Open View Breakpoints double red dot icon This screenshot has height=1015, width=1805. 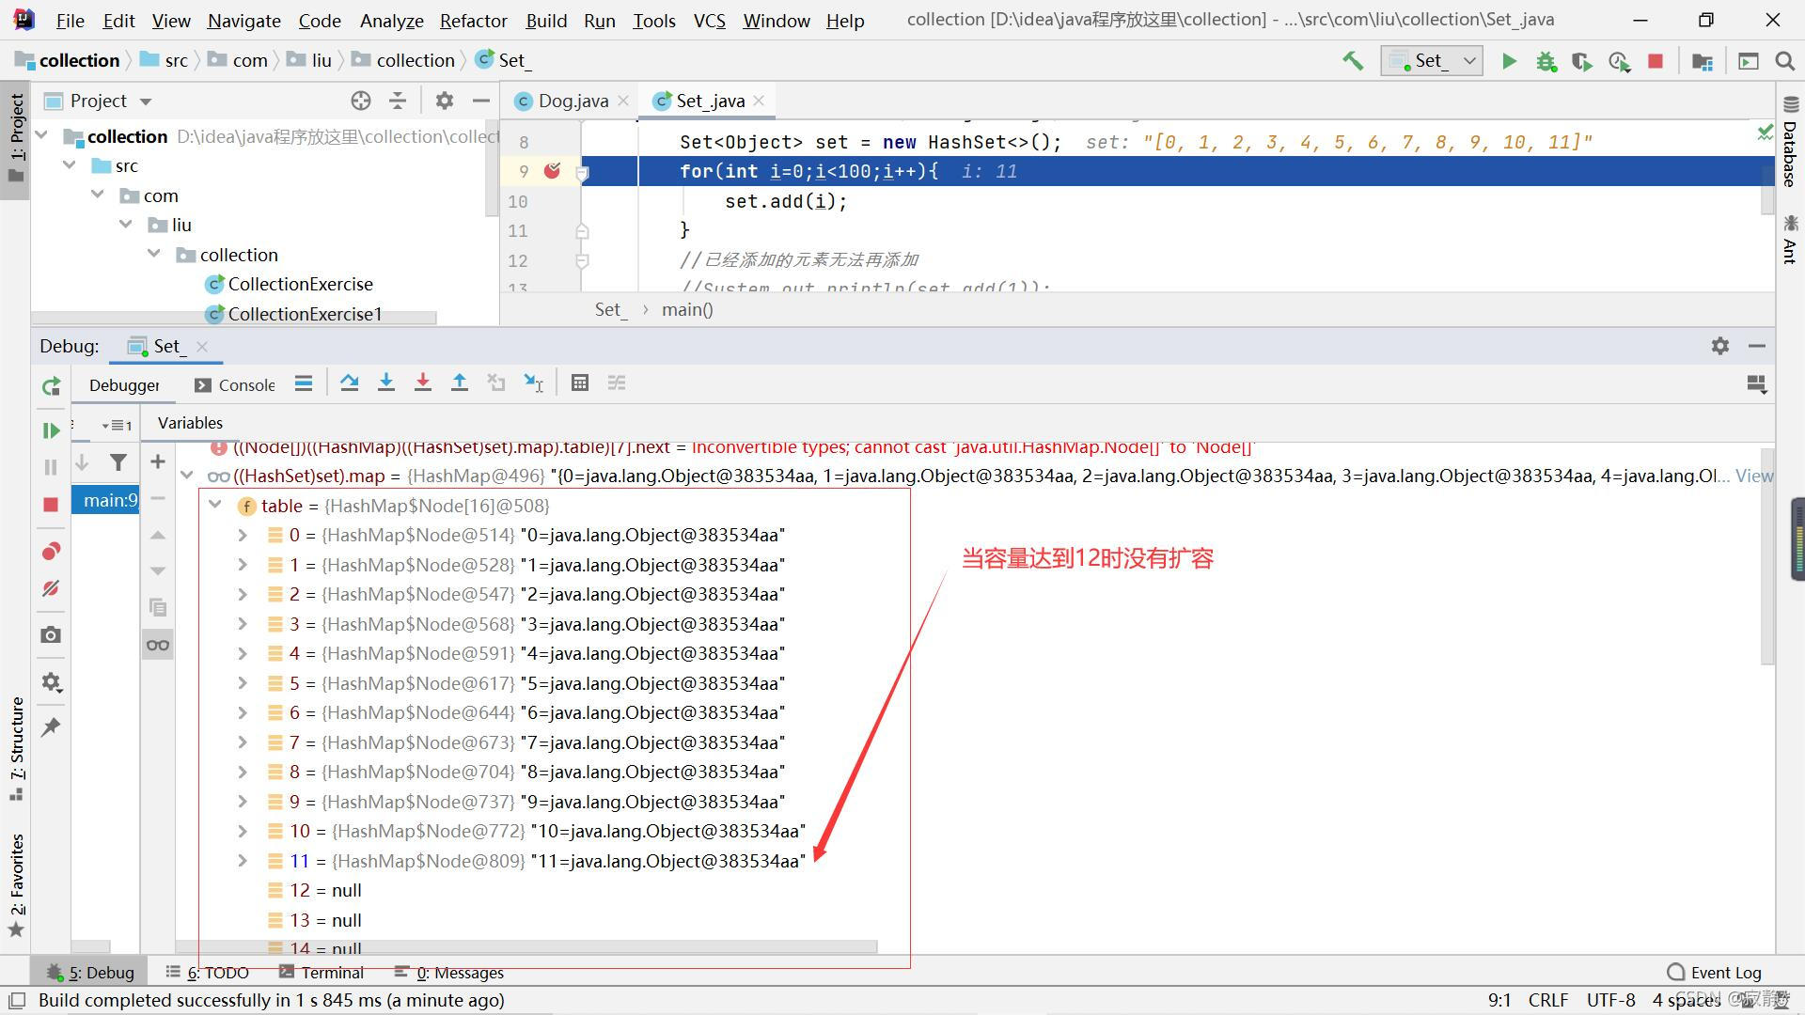tap(51, 551)
